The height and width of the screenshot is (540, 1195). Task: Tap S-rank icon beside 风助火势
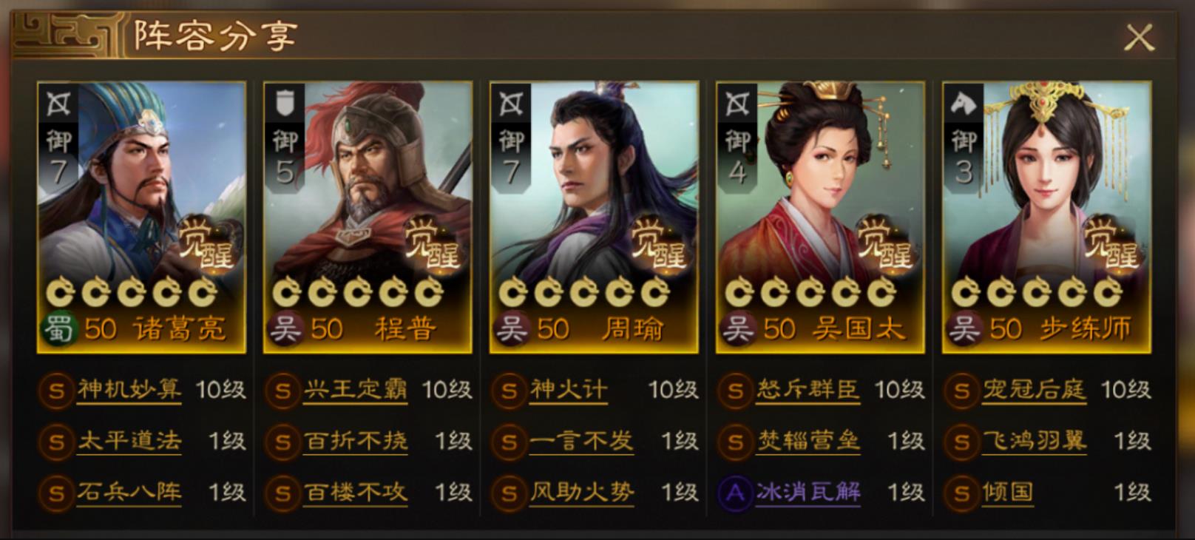(509, 493)
